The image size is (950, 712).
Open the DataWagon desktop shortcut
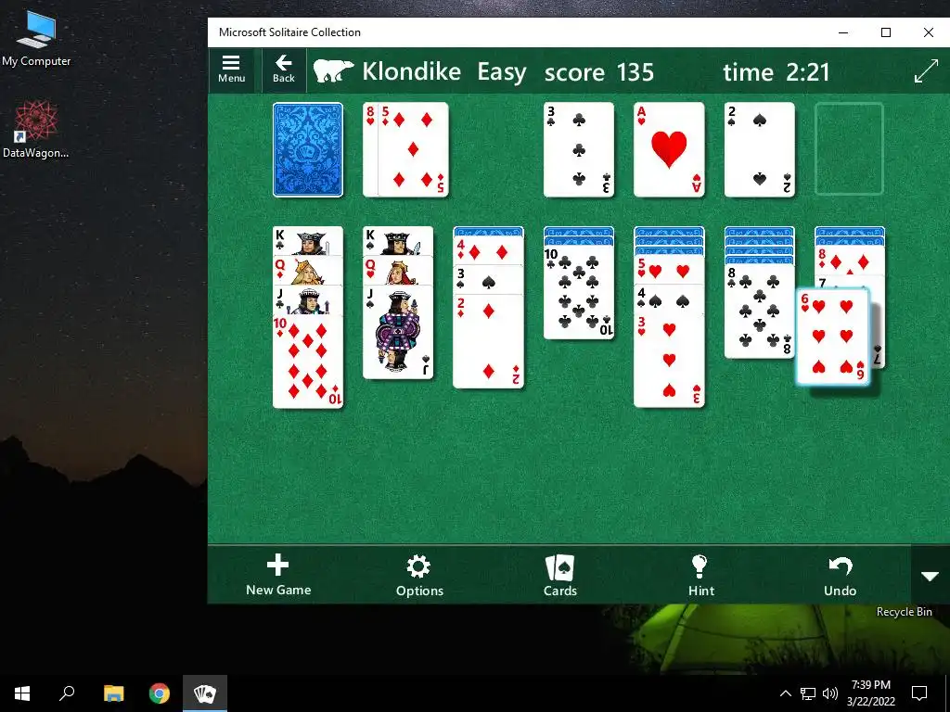point(36,130)
